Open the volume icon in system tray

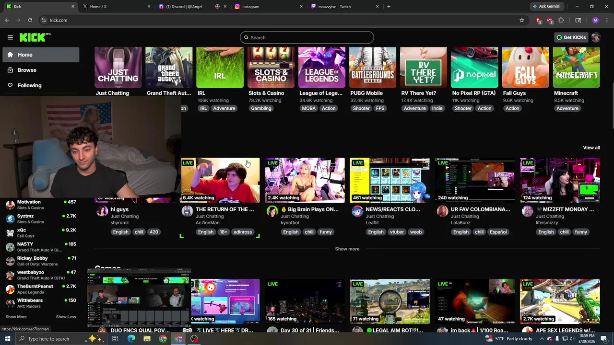pos(572,339)
